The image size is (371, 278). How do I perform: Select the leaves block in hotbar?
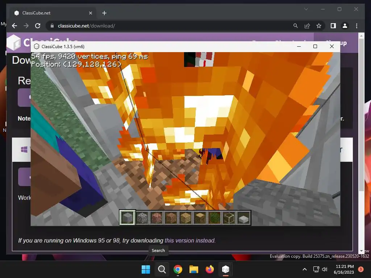(x=214, y=218)
